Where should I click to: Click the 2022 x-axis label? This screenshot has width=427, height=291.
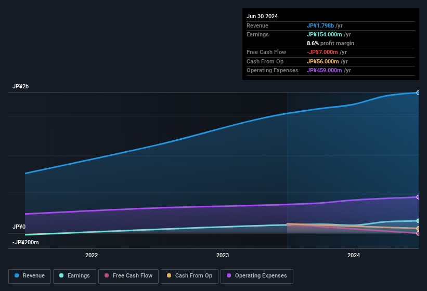[x=92, y=255]
